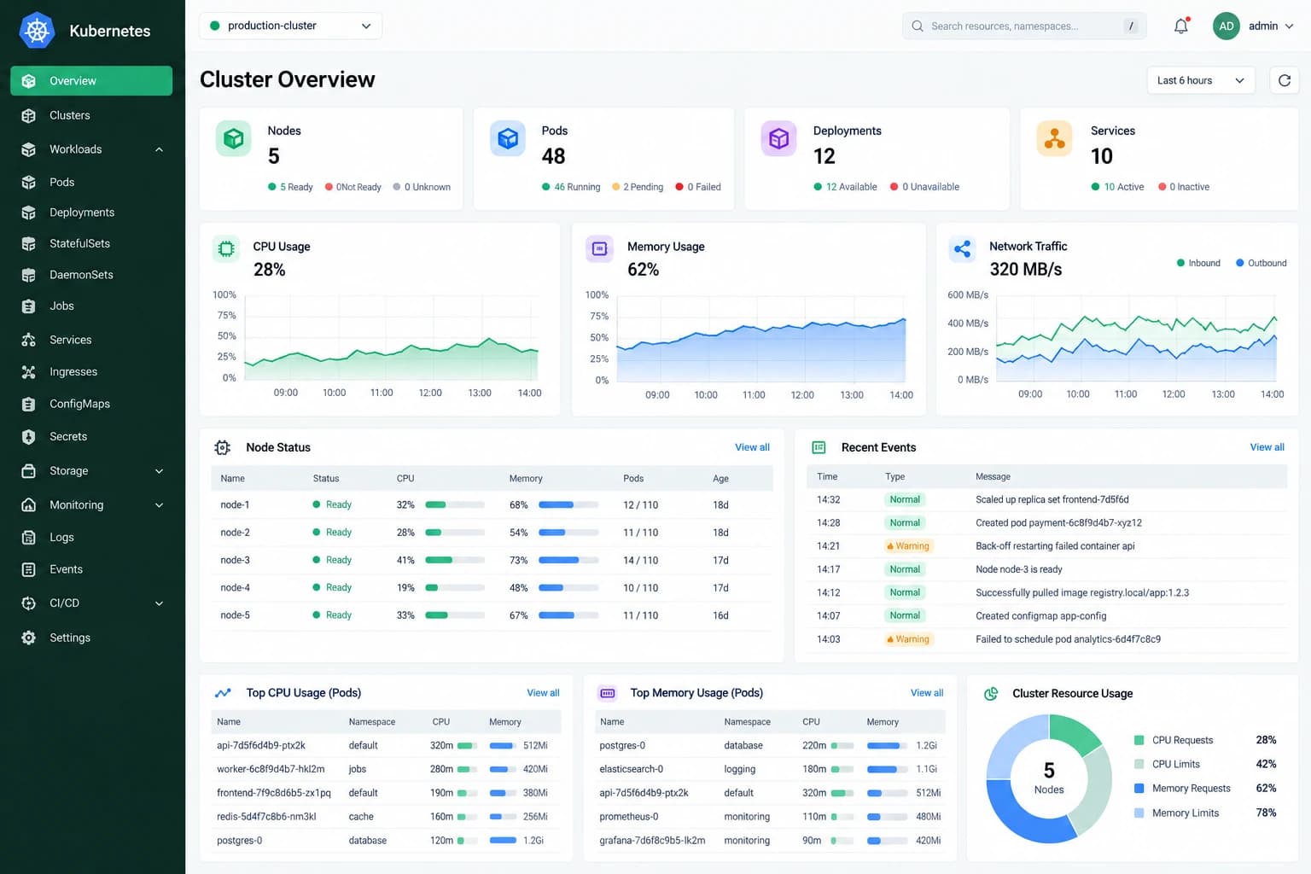The width and height of the screenshot is (1311, 874).
Task: Click View all in Top Memory Usage
Action: pos(927,693)
